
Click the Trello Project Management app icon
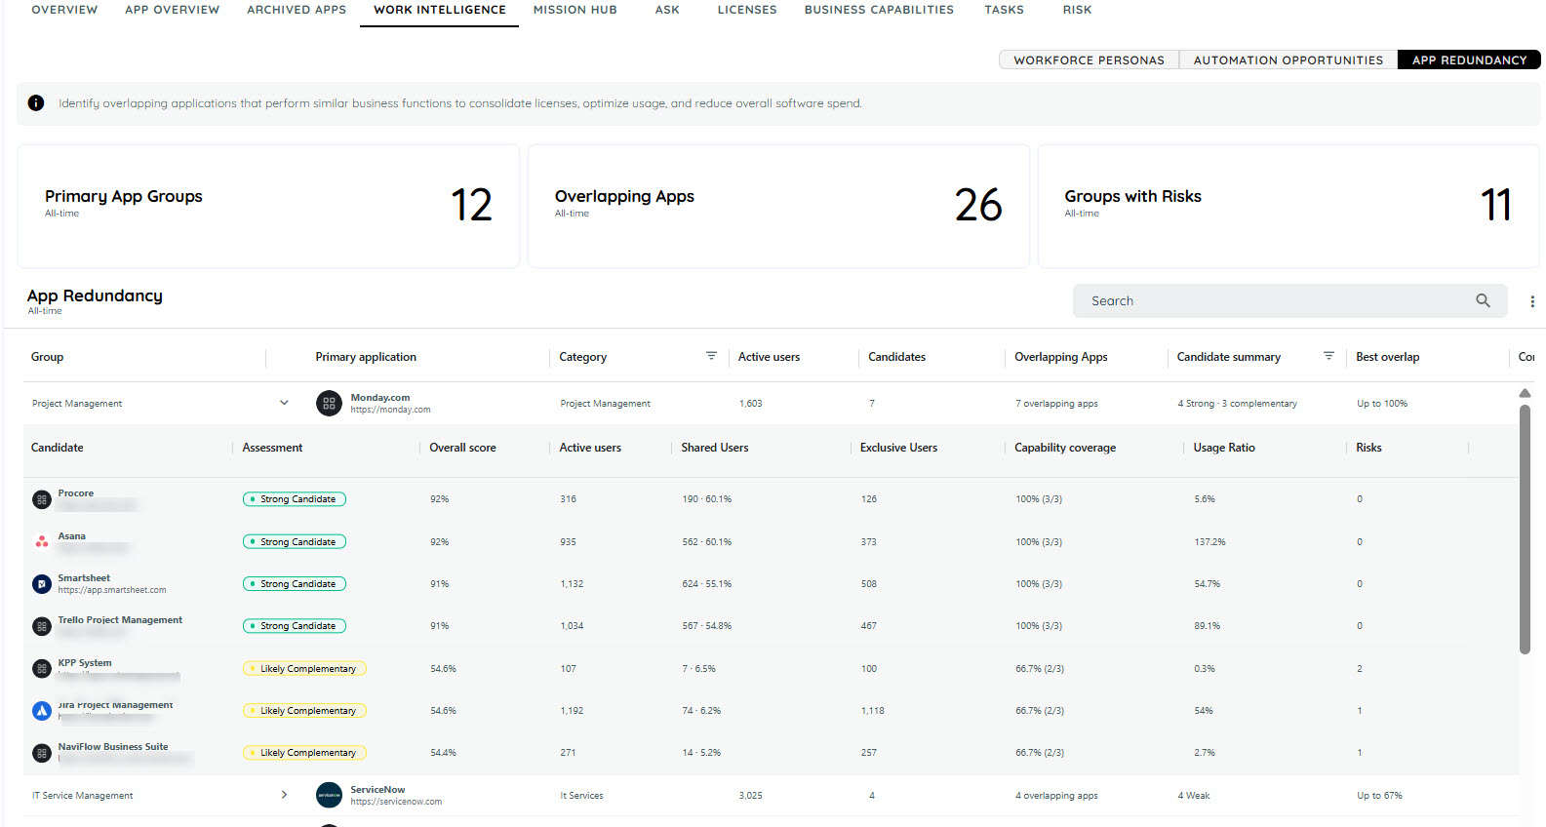click(x=42, y=626)
